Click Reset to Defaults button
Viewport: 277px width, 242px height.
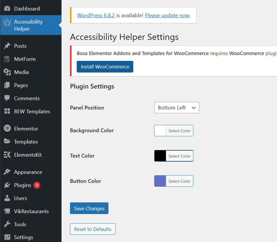point(92,229)
